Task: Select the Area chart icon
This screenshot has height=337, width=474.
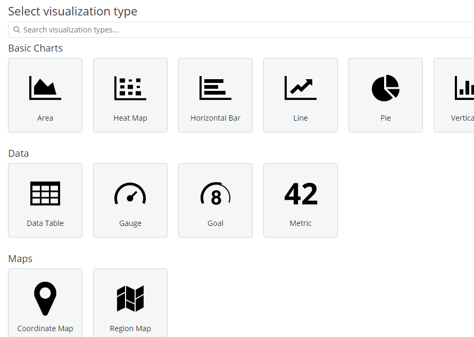Action: pos(45,88)
